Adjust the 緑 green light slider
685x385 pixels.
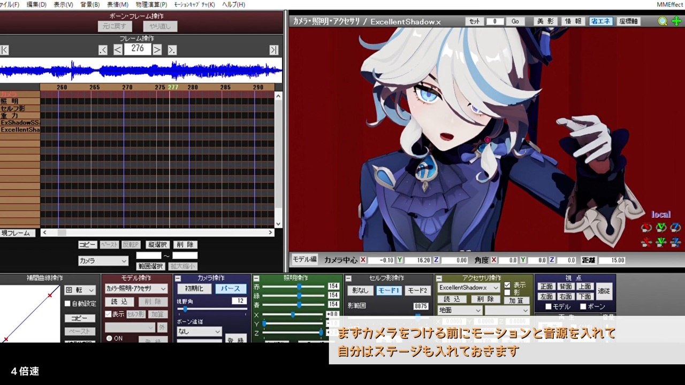click(293, 296)
